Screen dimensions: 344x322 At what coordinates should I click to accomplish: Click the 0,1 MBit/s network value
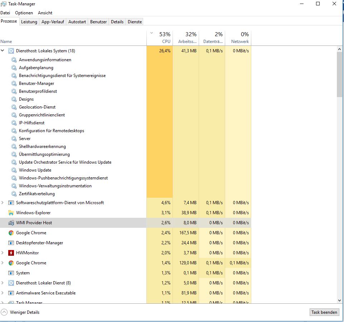(x=239, y=263)
